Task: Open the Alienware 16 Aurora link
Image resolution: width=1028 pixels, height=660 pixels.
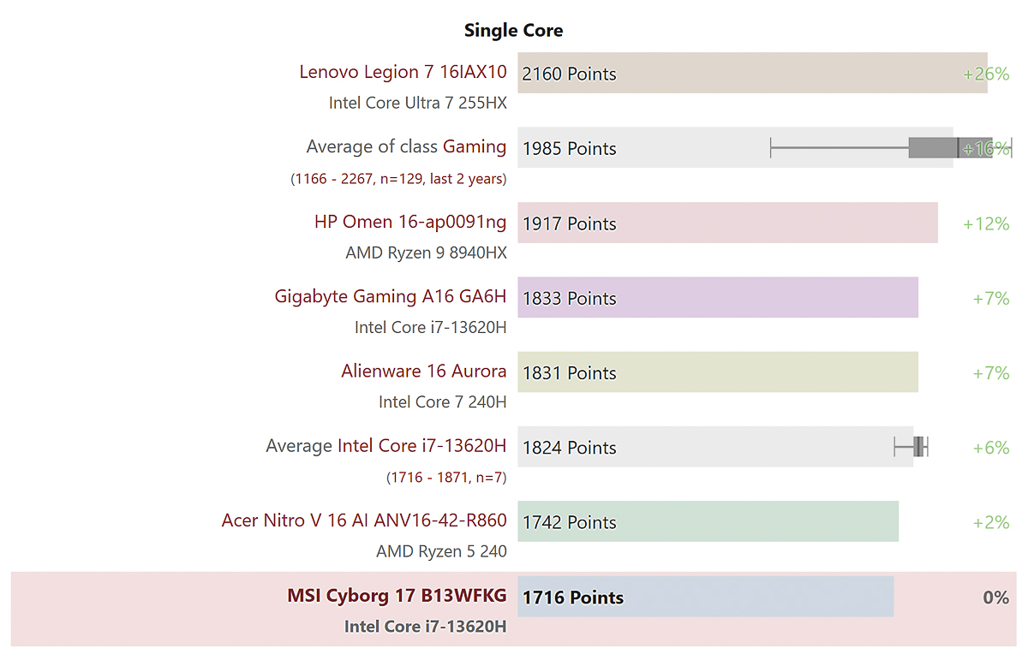Action: 423,372
